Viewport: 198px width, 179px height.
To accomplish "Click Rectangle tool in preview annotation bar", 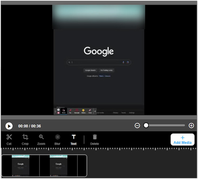I will tap(77, 111).
